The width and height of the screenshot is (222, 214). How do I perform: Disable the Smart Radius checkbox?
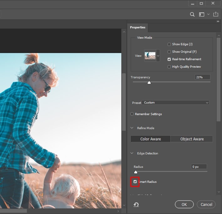[x=135, y=182]
